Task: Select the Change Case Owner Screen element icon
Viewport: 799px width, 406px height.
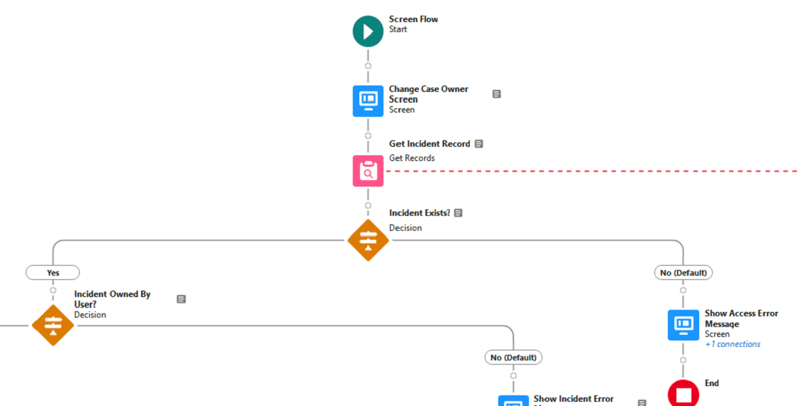Action: (368, 100)
